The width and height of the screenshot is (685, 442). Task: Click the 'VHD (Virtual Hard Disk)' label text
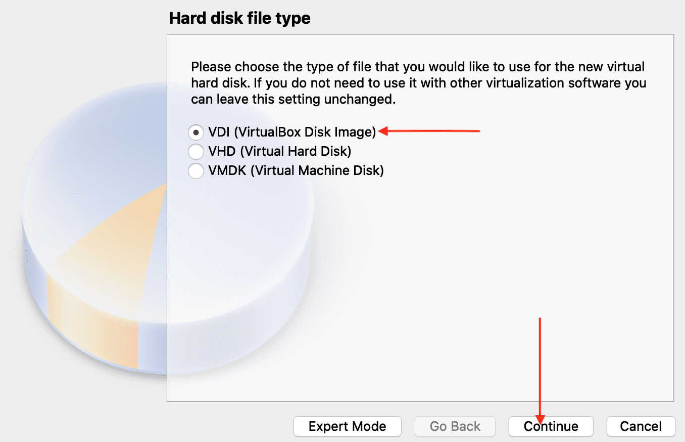[x=279, y=151]
